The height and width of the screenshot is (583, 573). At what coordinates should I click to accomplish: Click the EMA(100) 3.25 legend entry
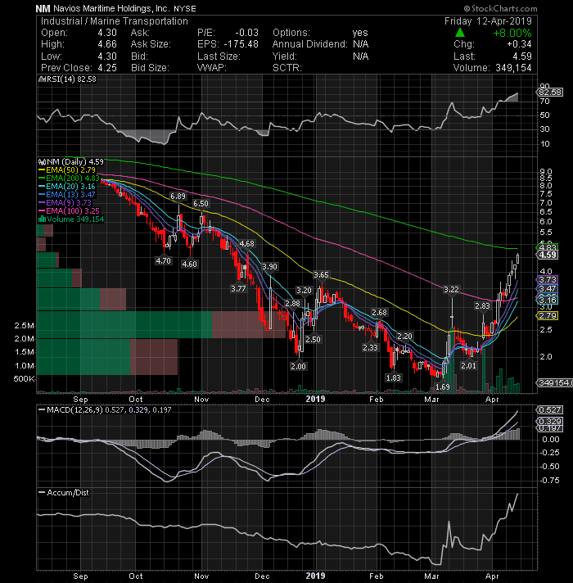click(x=69, y=210)
